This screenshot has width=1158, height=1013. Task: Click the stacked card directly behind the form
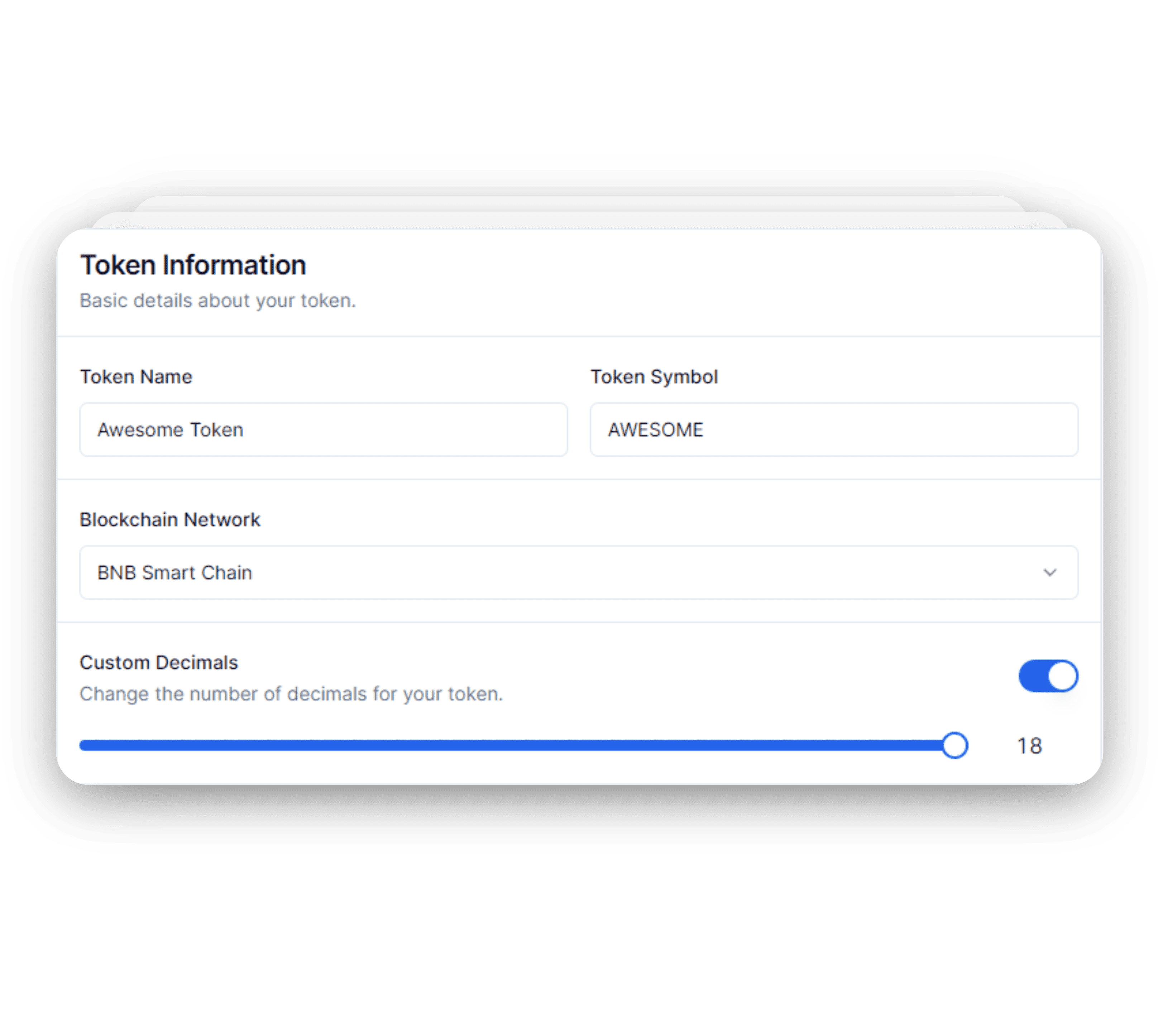point(579,221)
